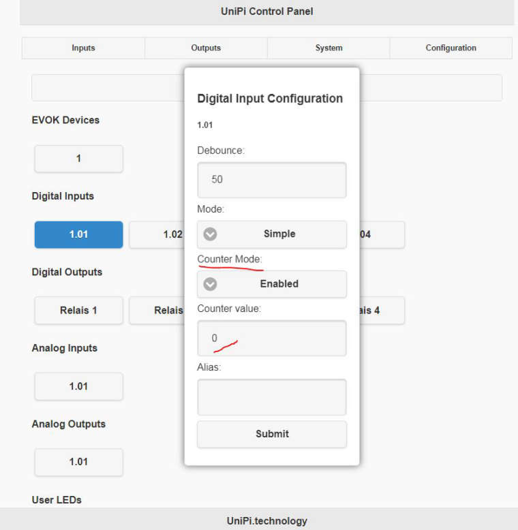Viewport: 518px width, 530px height.
Task: Open analog output 1.01 button
Action: point(78,462)
